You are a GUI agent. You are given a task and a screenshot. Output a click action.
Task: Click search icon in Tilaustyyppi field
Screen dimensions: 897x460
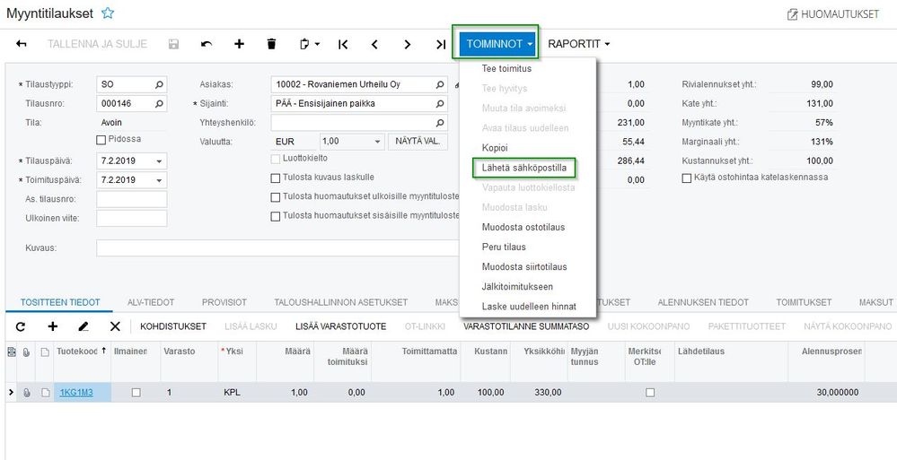(160, 84)
